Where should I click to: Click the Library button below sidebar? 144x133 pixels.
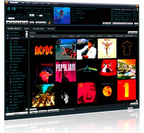coord(17,114)
